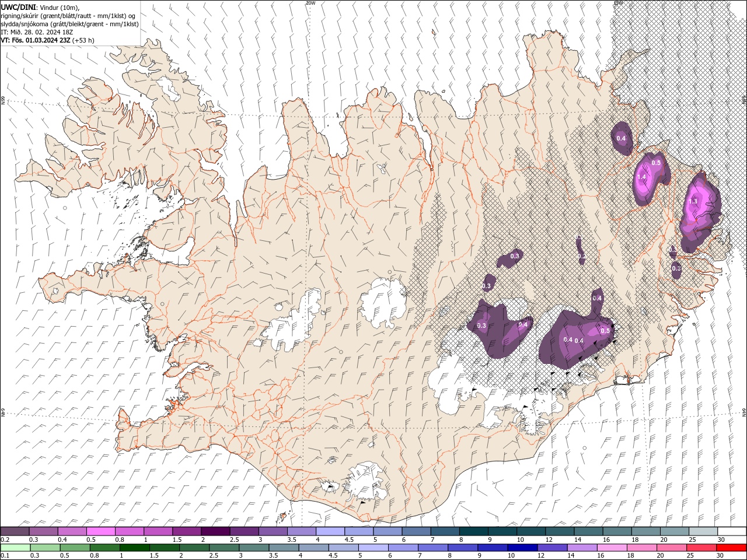The width and height of the screenshot is (747, 560).
Task: Click the palest green 0.1 legend swatch
Action: (x=15, y=548)
